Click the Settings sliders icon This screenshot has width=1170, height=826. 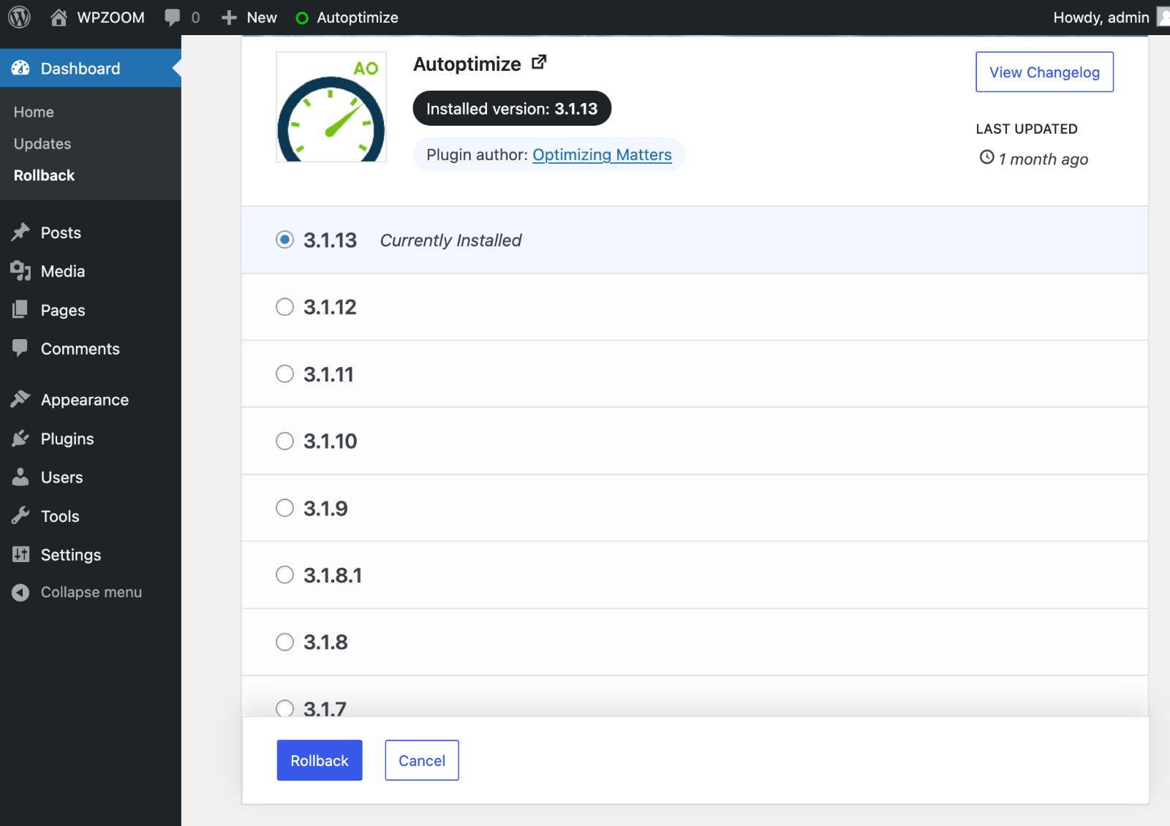pyautogui.click(x=20, y=554)
